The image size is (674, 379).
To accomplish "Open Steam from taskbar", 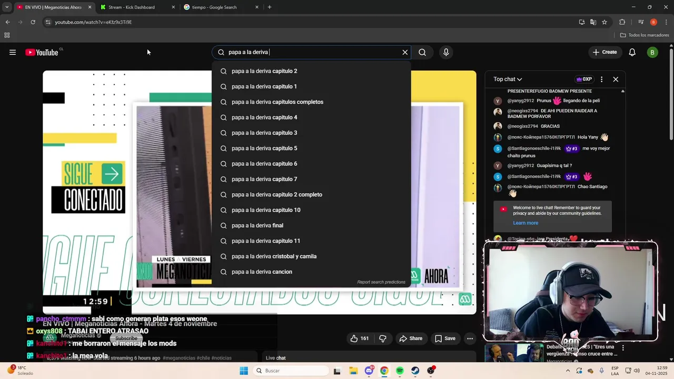I will 415,371.
